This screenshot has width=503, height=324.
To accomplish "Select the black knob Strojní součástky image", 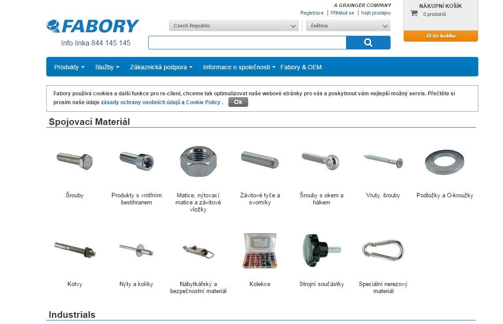I will coord(321,250).
